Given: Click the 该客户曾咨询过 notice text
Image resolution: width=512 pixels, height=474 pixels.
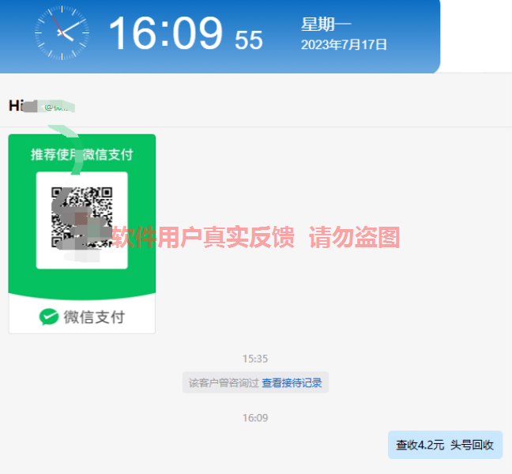Looking at the screenshot, I should point(224,382).
